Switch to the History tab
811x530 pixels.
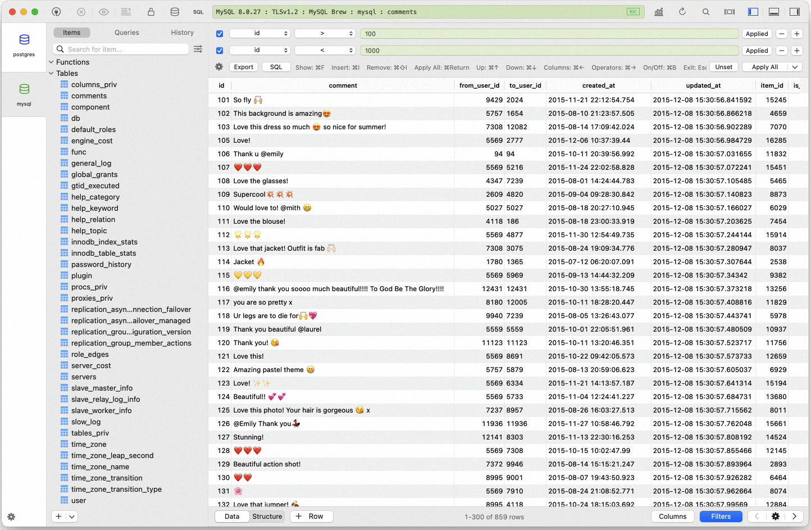(x=183, y=33)
